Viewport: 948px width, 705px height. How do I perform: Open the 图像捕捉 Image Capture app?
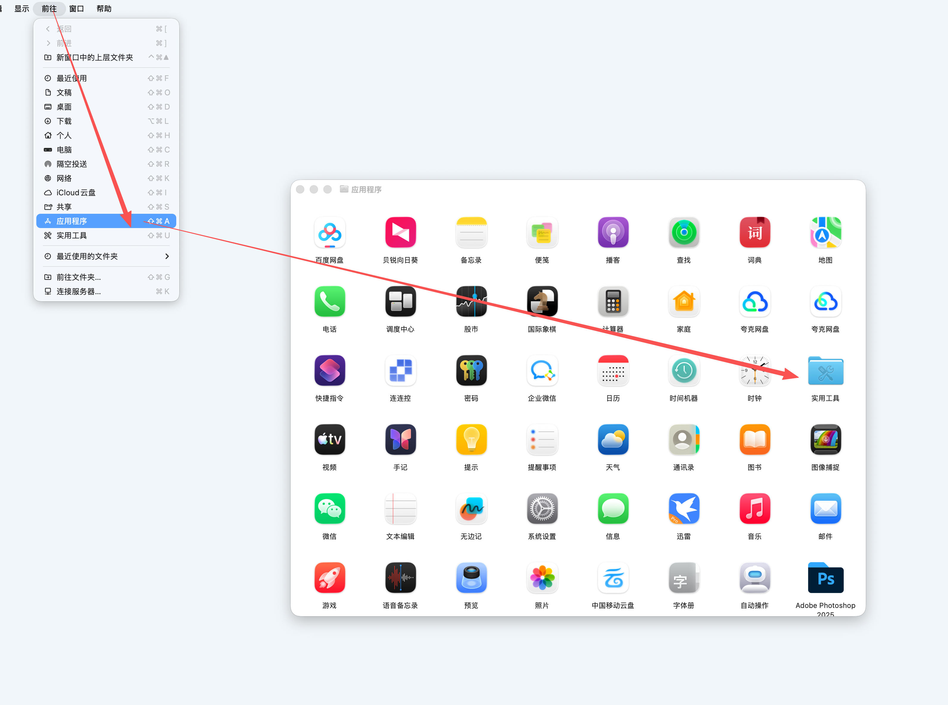826,440
